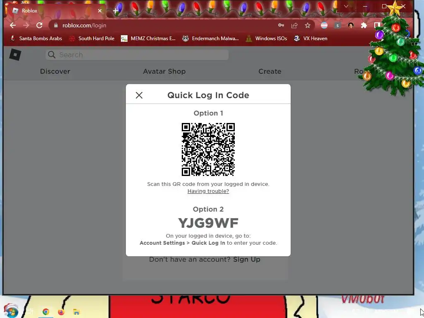424x318 pixels.
Task: Open the Discover page
Action: [x=55, y=71]
